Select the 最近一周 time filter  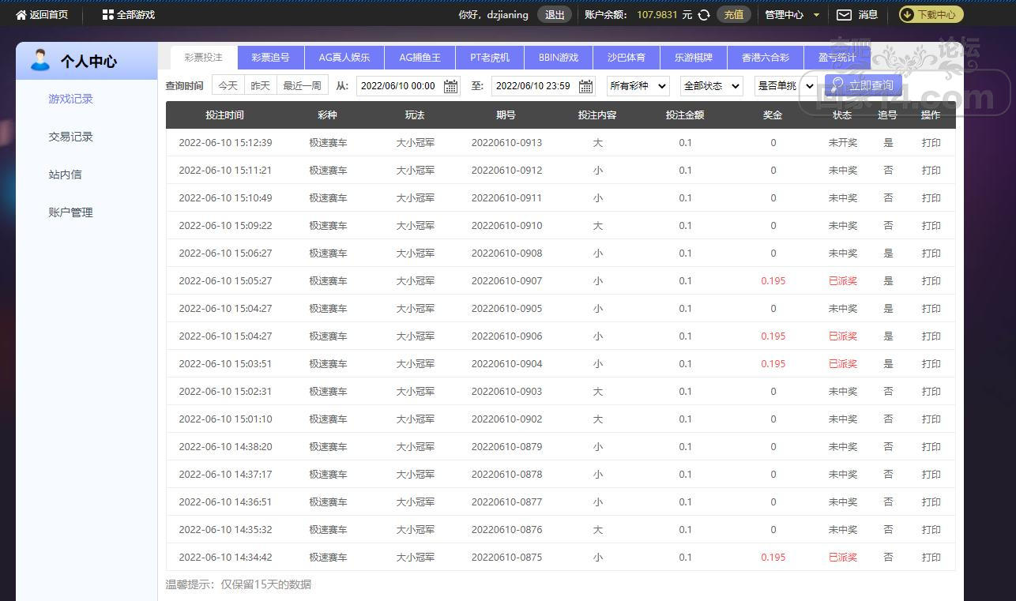[x=302, y=85]
